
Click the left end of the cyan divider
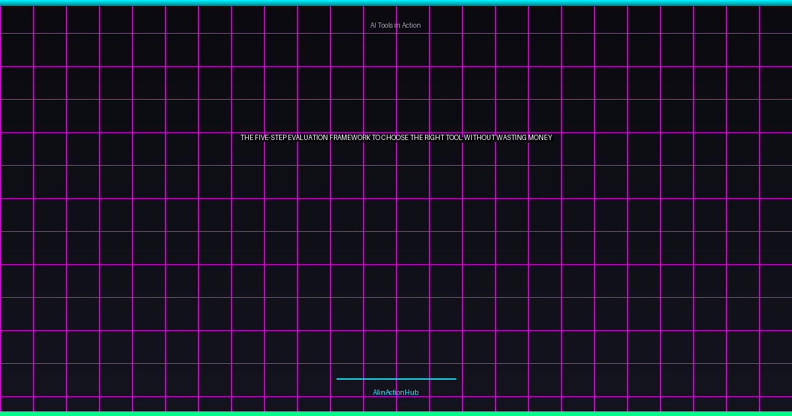coord(339,379)
